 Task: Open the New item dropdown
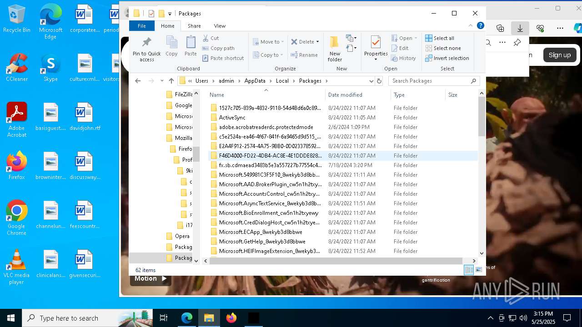(x=351, y=38)
